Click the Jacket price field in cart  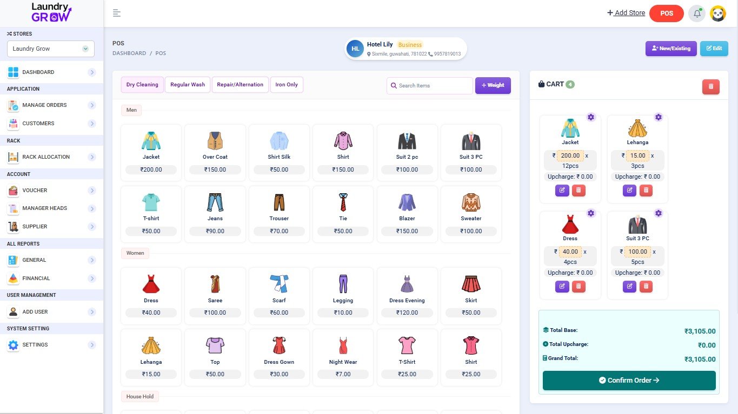(x=570, y=155)
